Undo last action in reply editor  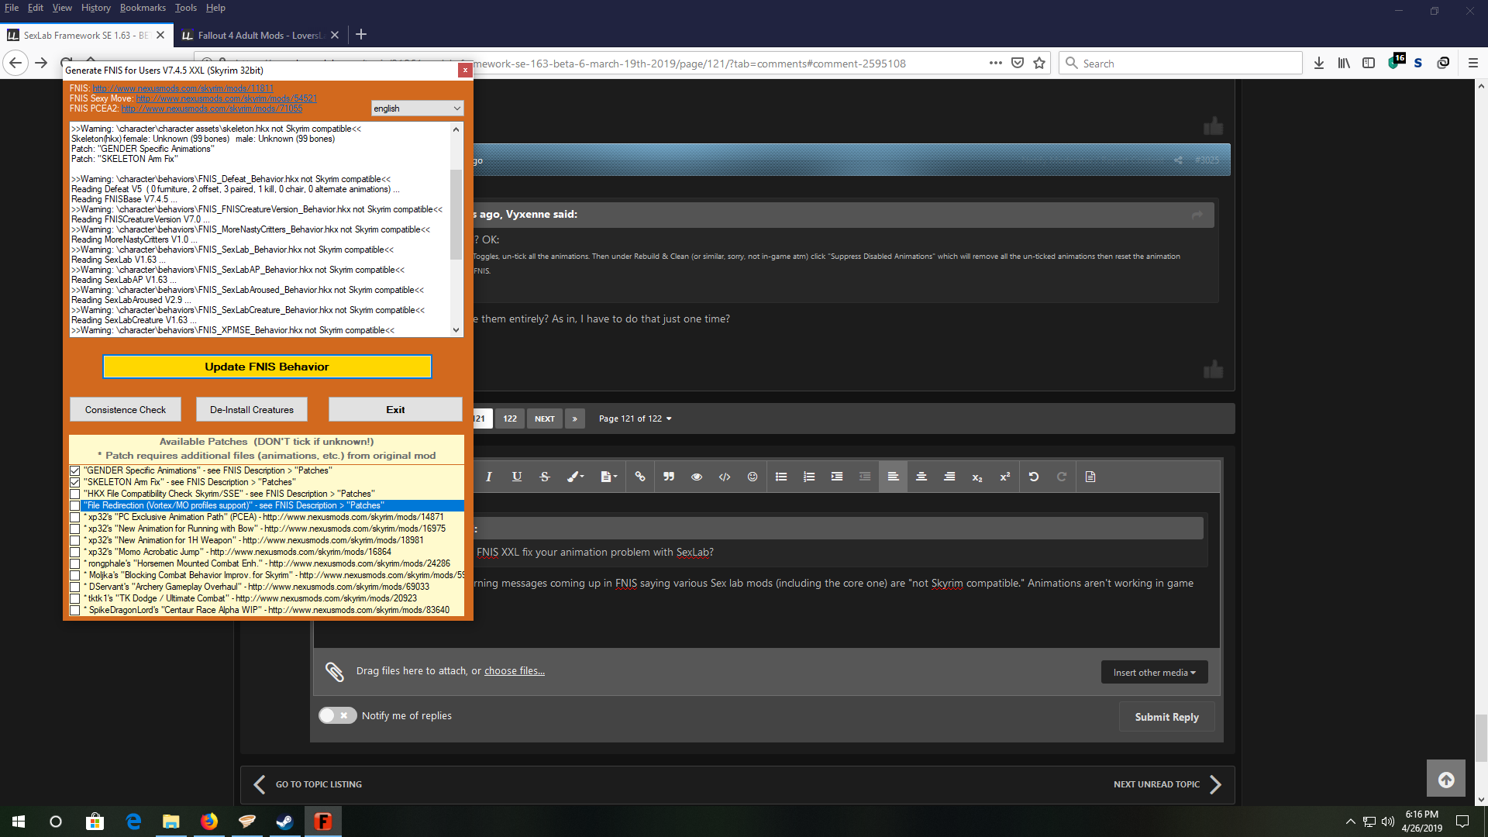pyautogui.click(x=1034, y=477)
